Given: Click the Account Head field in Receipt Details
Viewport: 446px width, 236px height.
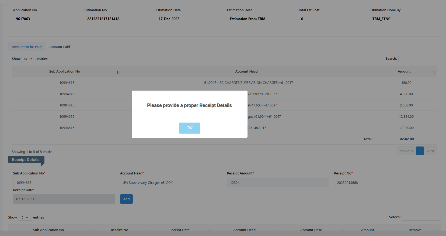Looking at the screenshot, I should [171, 183].
